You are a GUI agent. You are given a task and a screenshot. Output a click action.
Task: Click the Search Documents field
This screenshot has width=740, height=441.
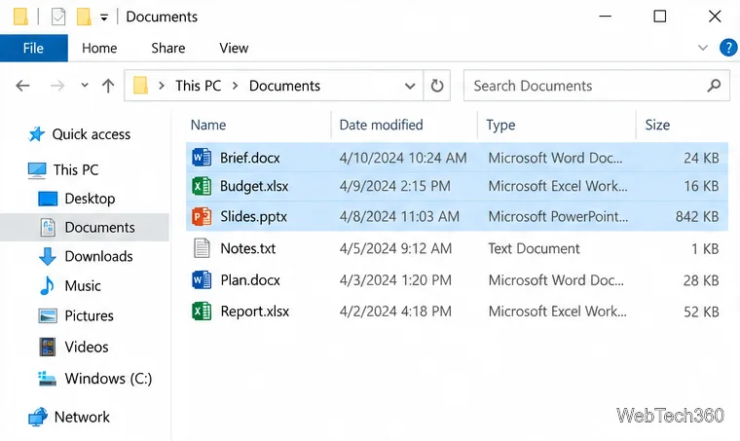(x=597, y=86)
